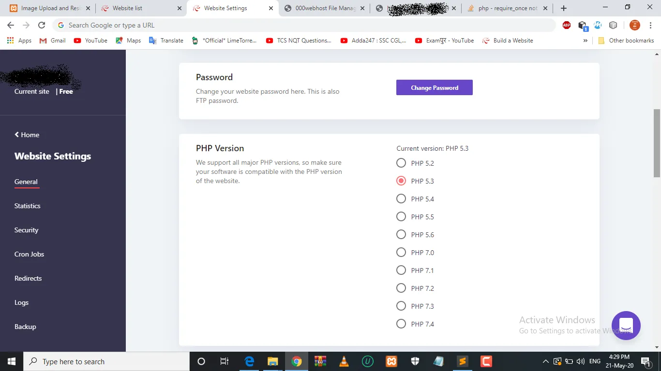
Task: Open Microsoft Edge from taskbar
Action: (249, 361)
